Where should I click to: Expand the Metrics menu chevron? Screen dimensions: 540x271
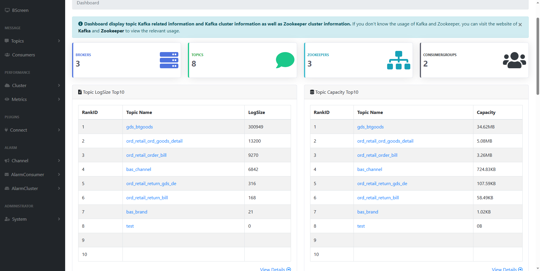(x=59, y=99)
